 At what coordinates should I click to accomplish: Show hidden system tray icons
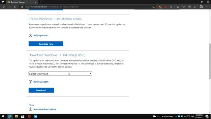pos(176,116)
